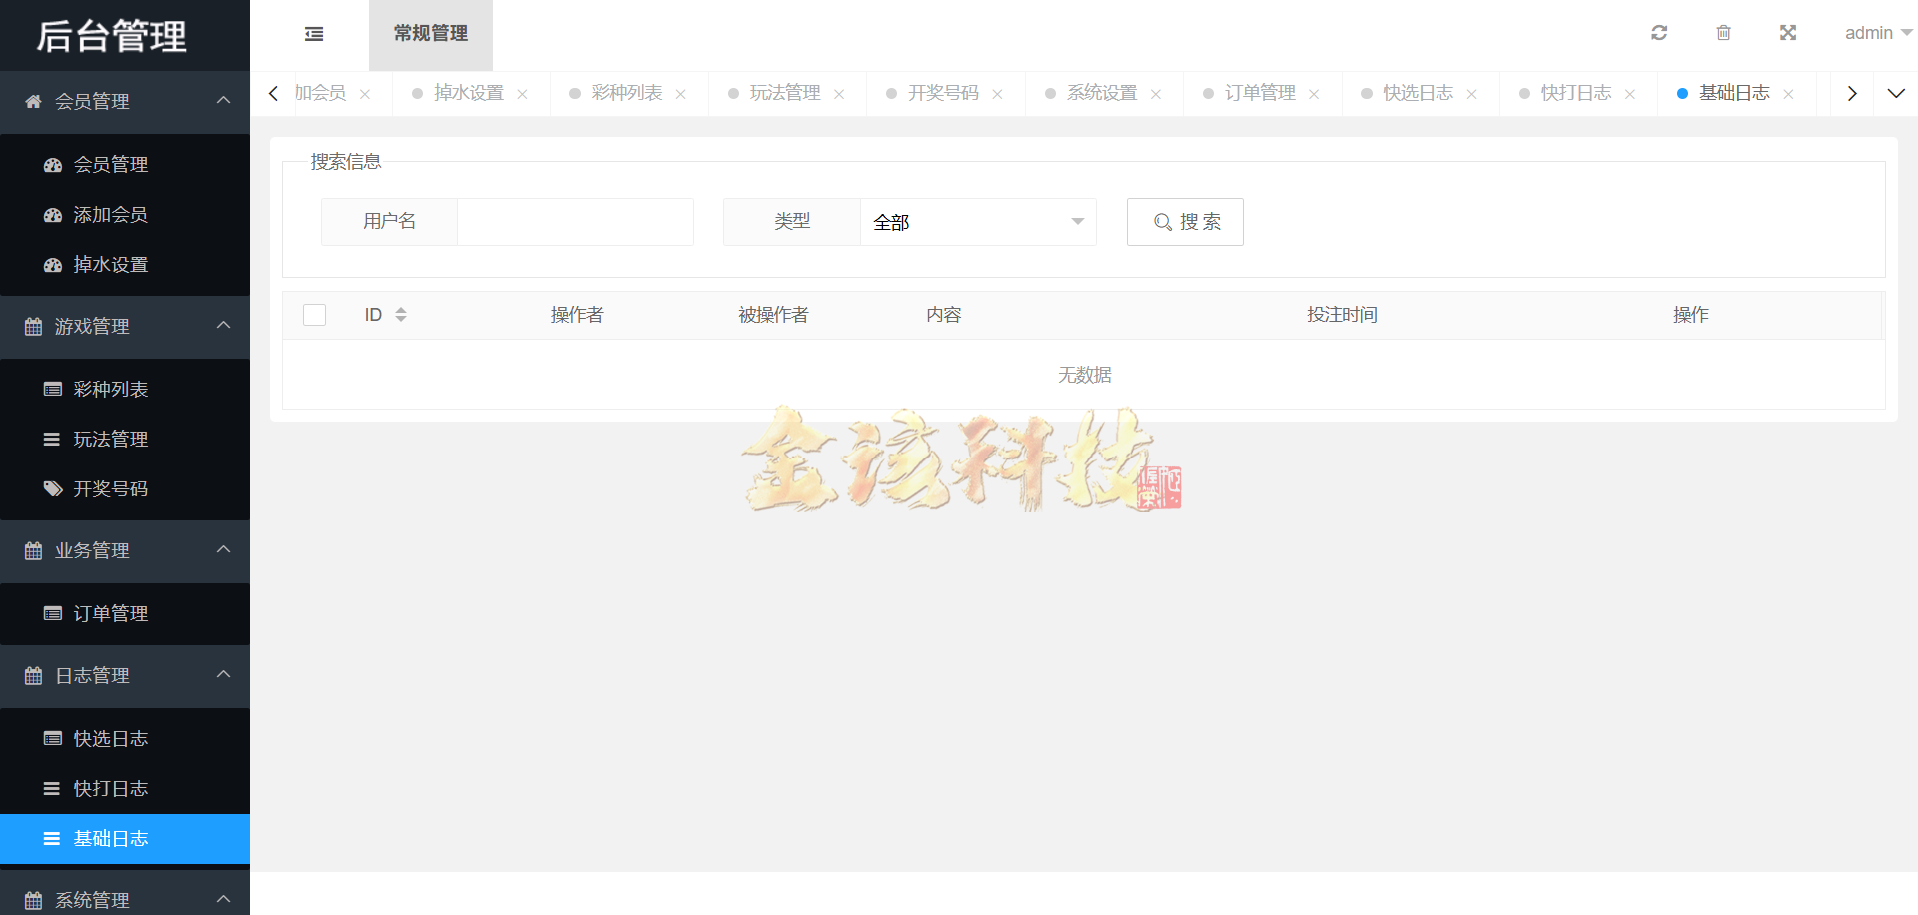Viewport: 1918px width, 915px height.
Task: Enter fullscreen using the expand icon
Action: point(1788,32)
